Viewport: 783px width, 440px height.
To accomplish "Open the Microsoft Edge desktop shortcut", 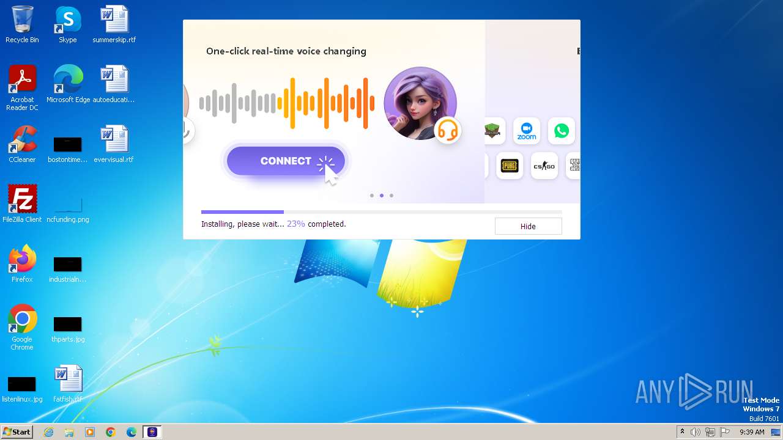I will point(68,84).
